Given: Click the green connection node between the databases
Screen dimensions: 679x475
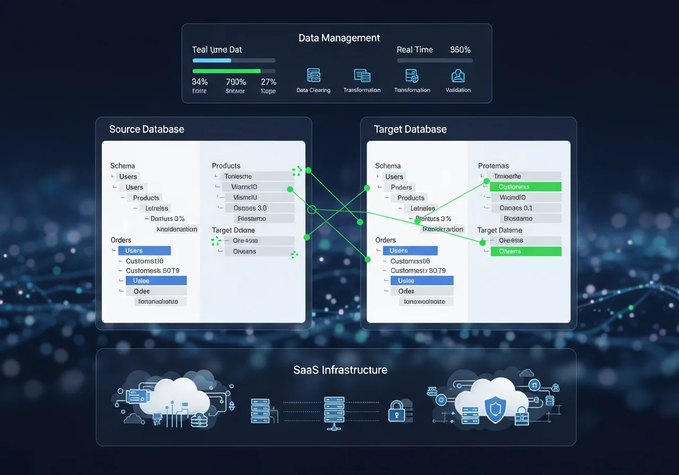Looking at the screenshot, I should 312,209.
